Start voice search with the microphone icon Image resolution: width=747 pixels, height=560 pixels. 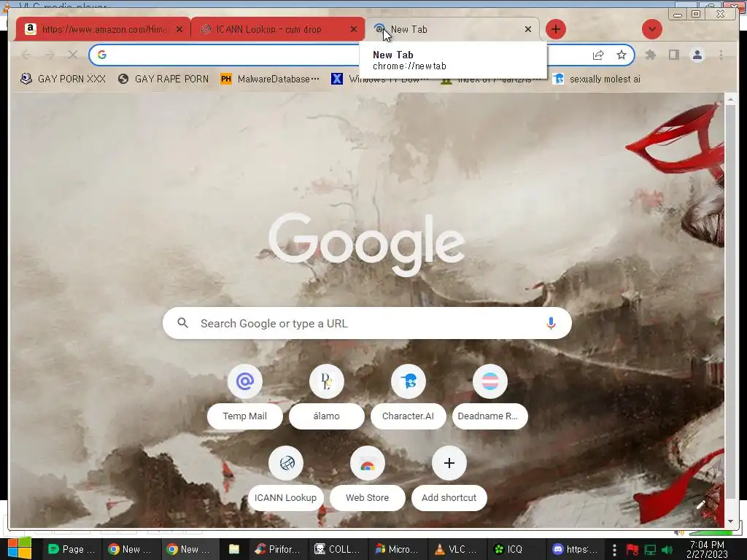551,323
